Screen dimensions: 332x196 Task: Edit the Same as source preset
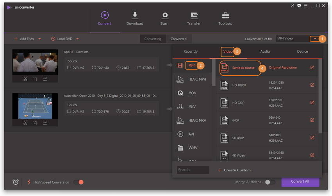312,67
